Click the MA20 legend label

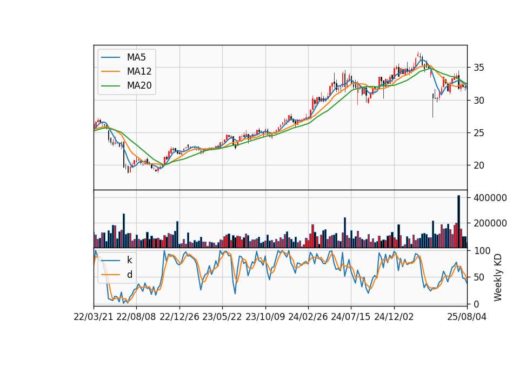[x=139, y=85]
